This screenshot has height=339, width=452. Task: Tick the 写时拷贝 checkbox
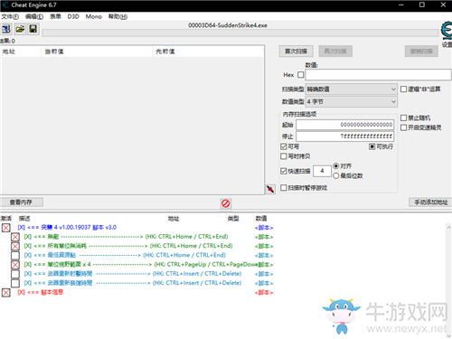click(x=283, y=156)
